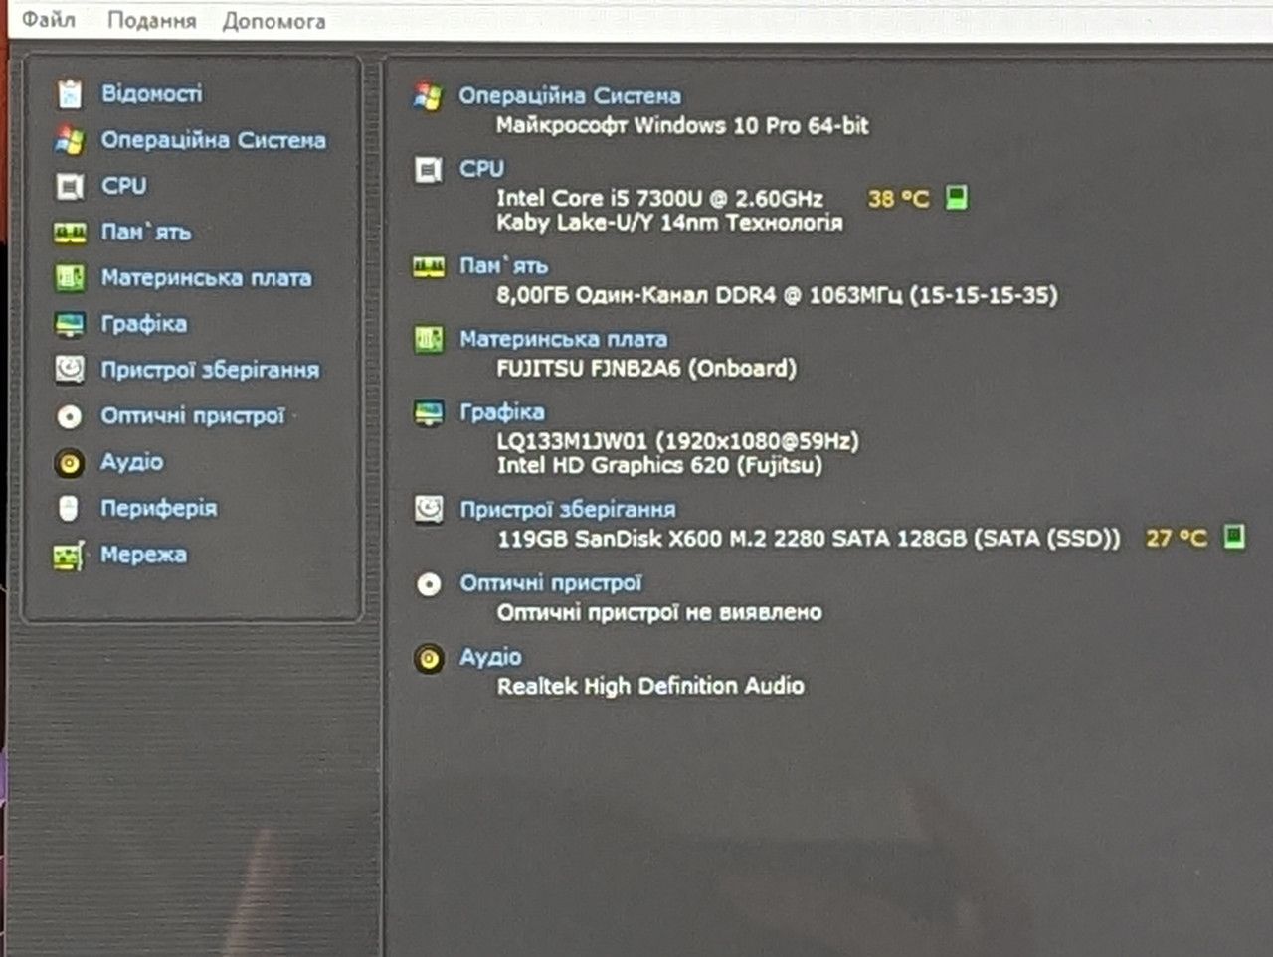The width and height of the screenshot is (1273, 957).
Task: Click the Аудіо speaker icon in sidebar
Action: click(70, 462)
